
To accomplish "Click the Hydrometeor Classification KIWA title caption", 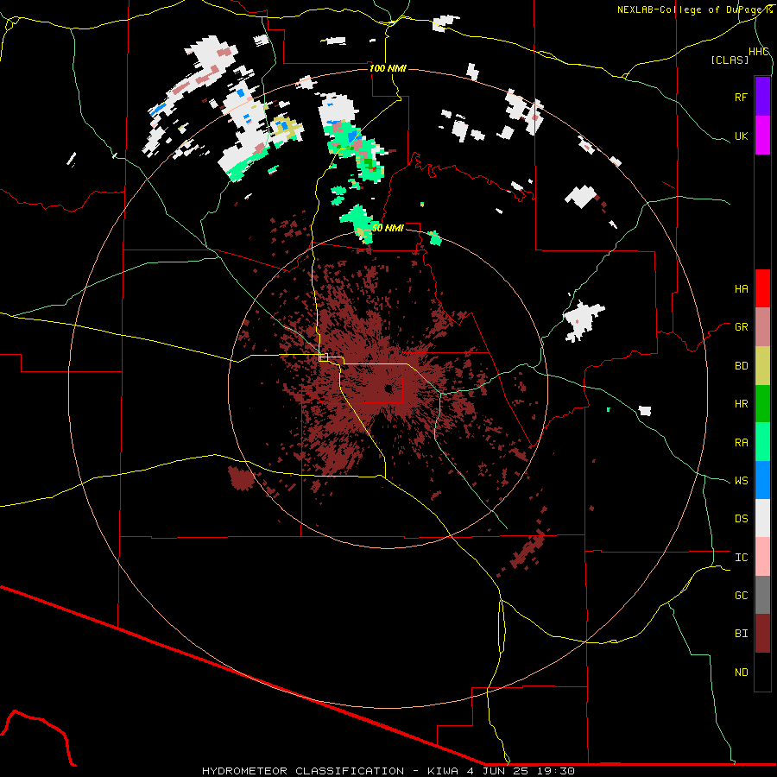I will click(388, 771).
